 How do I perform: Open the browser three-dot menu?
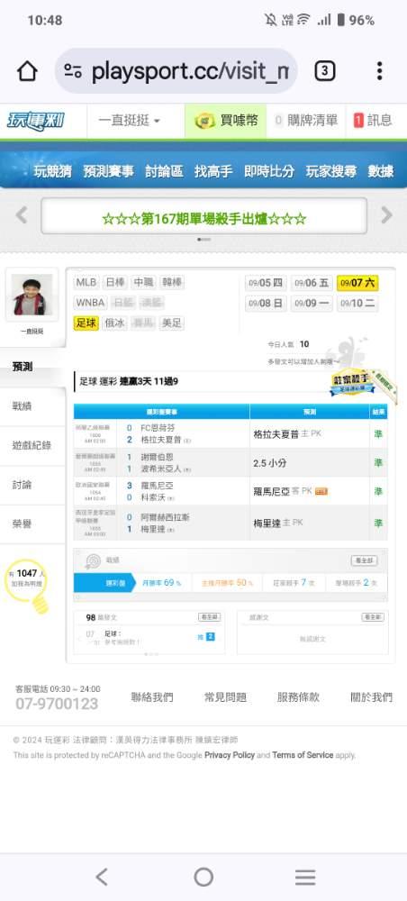pos(379,71)
